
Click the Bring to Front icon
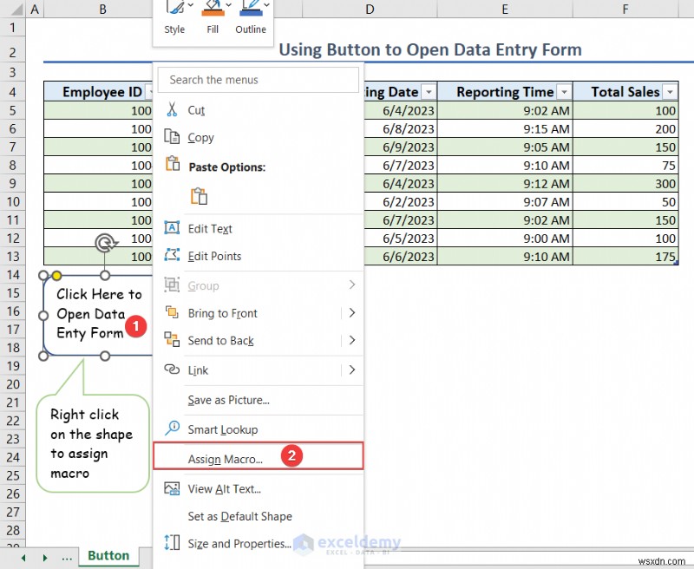tap(172, 312)
